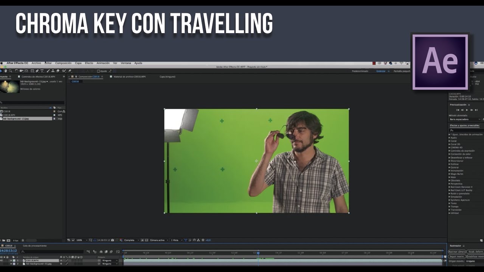
Task: Select the Predeterminado workspace
Action: click(x=360, y=71)
